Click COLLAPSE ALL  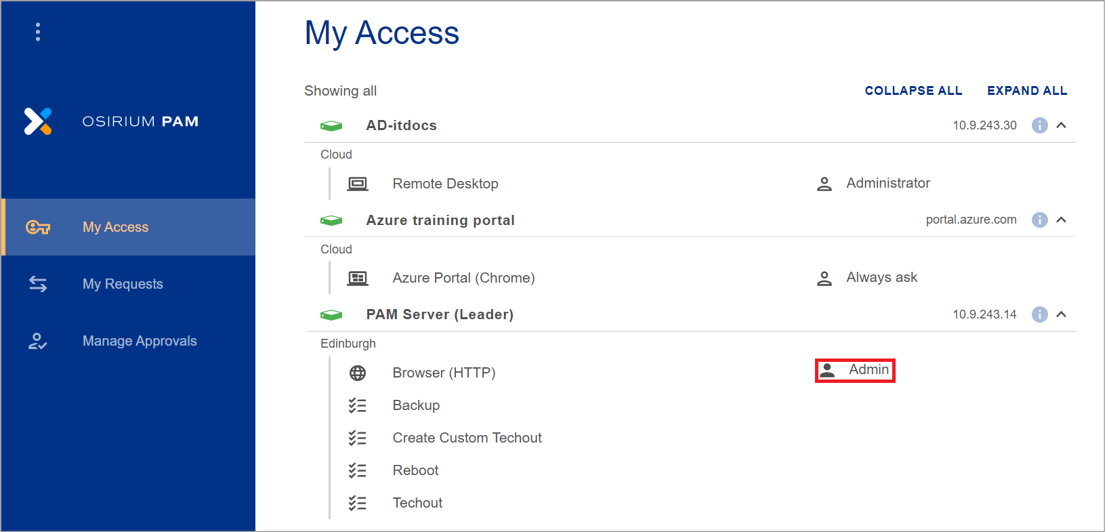click(x=913, y=90)
